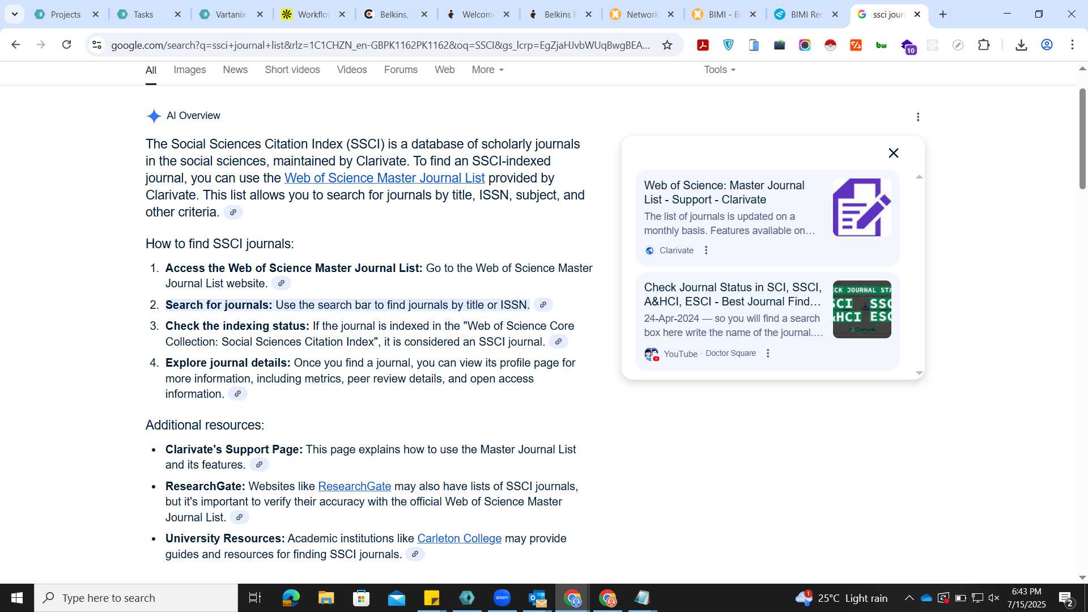Click the address bar URL field

[380, 45]
